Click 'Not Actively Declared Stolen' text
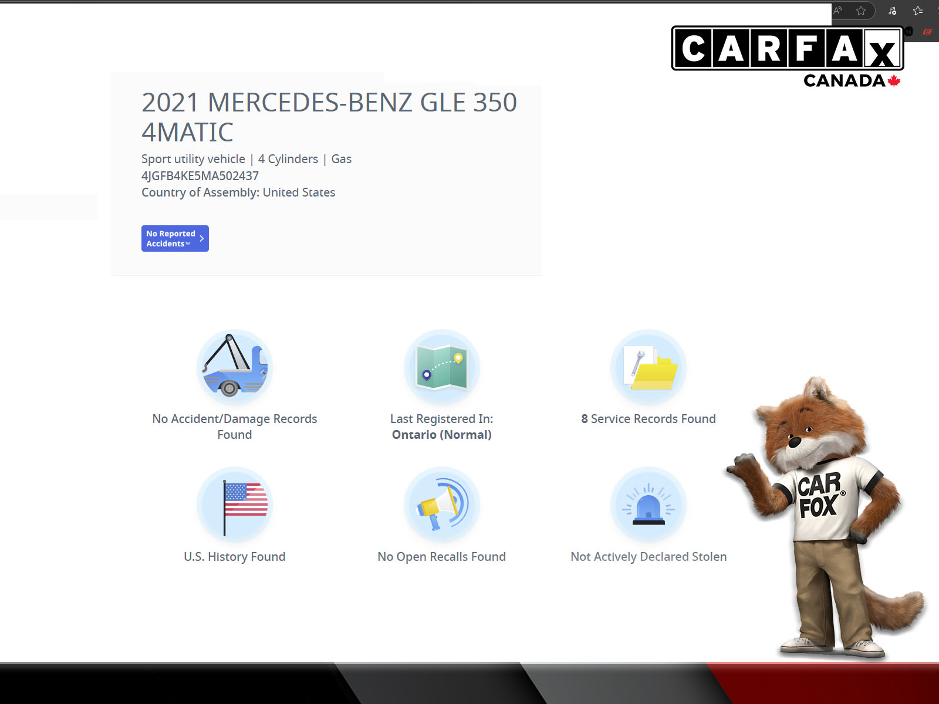 (648, 557)
